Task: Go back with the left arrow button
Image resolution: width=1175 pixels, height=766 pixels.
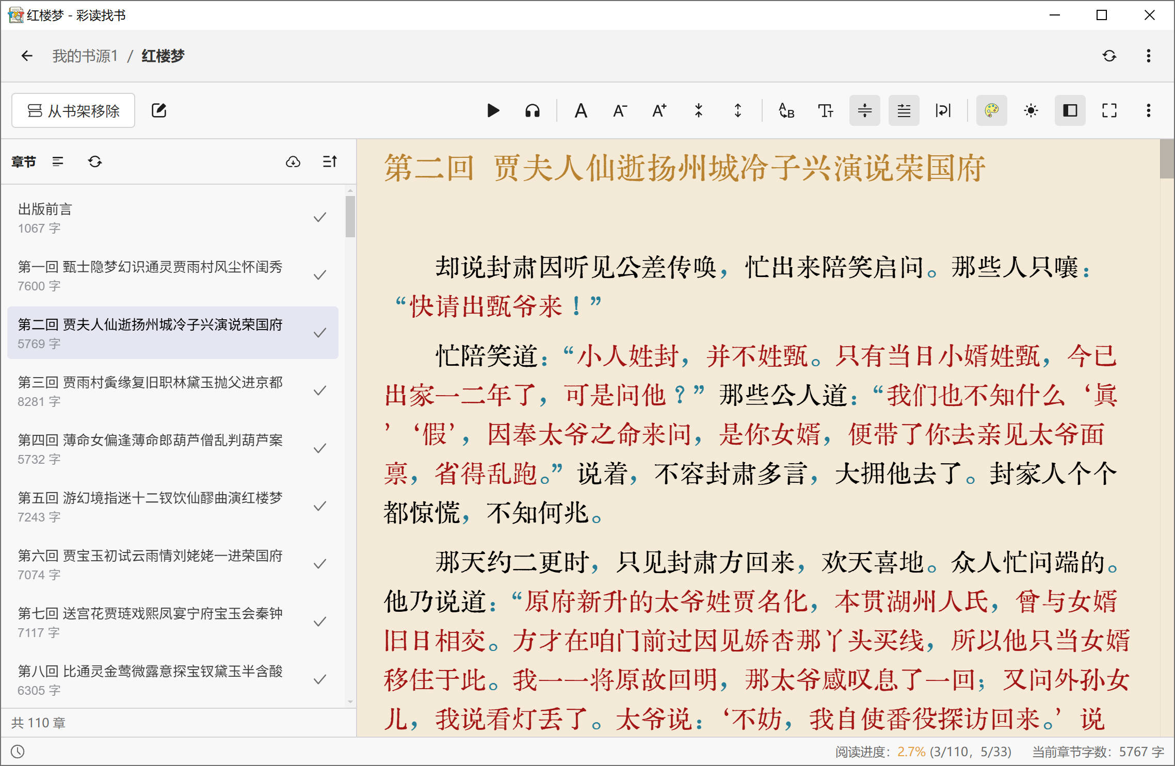Action: click(27, 56)
